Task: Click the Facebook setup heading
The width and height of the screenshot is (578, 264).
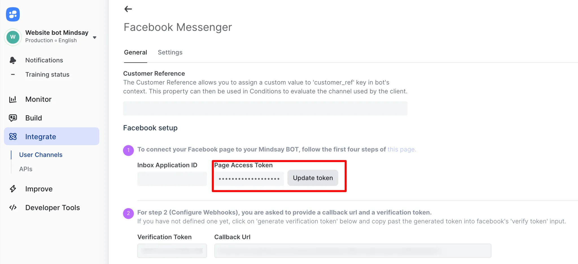Action: (x=150, y=128)
